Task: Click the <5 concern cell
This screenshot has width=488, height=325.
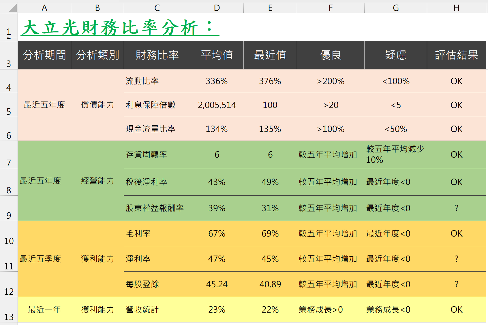Action: tap(396, 105)
